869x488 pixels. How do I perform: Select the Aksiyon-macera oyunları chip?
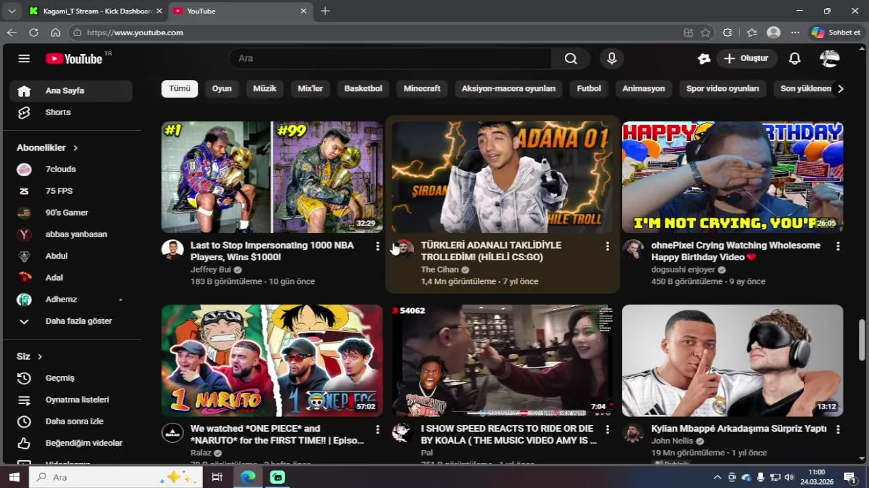click(509, 89)
